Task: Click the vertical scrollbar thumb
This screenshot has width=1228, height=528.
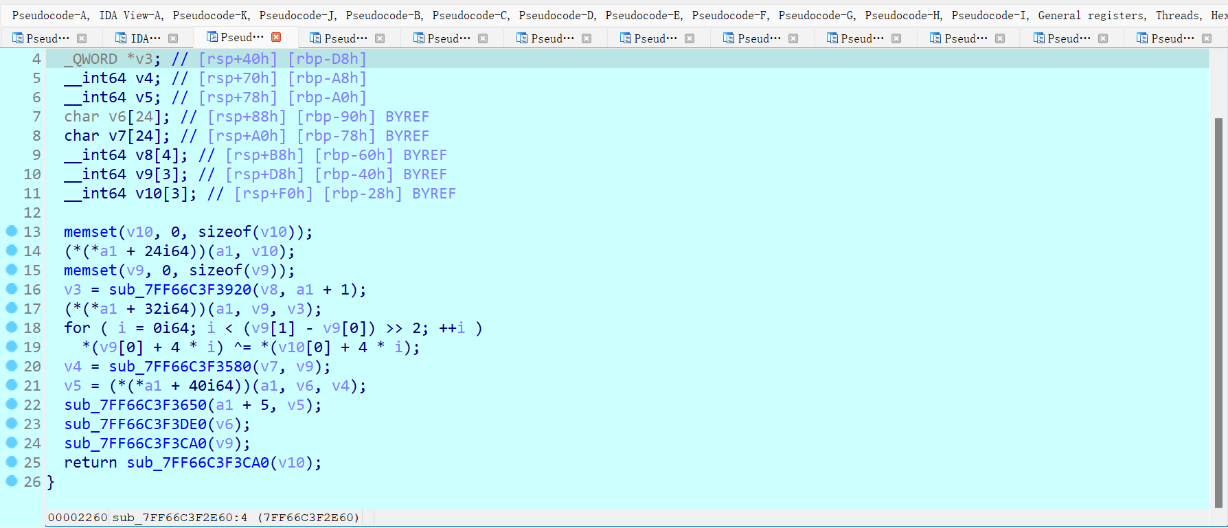Action: [x=1218, y=312]
